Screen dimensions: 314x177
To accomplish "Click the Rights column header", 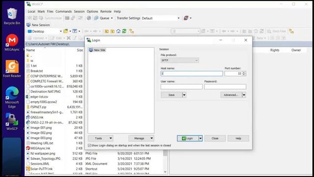I will [x=275, y=50].
